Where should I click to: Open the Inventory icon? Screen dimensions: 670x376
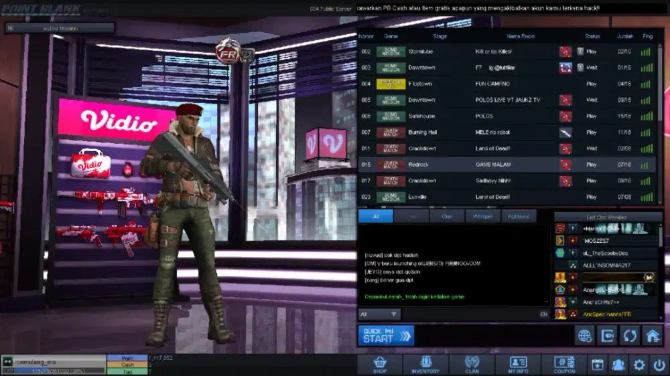pos(425,365)
